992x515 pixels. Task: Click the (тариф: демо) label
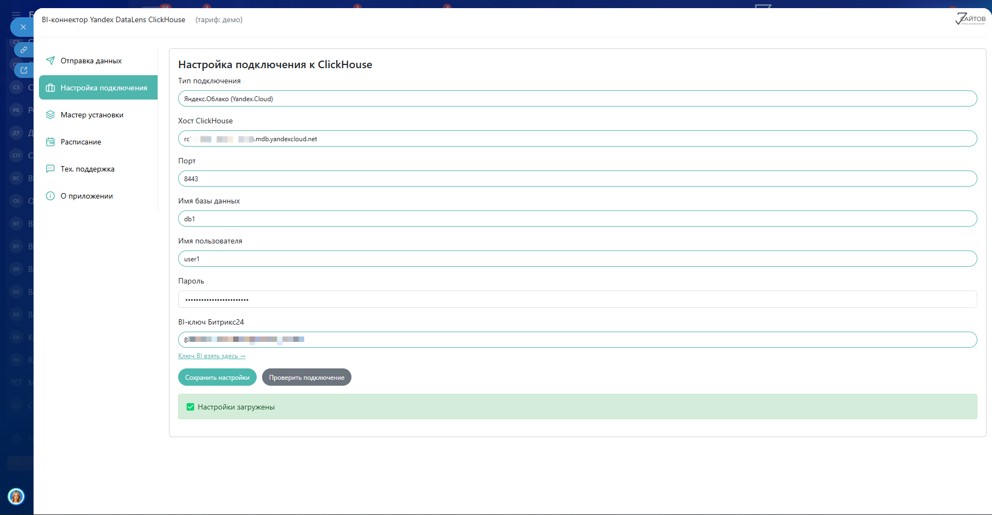point(219,19)
